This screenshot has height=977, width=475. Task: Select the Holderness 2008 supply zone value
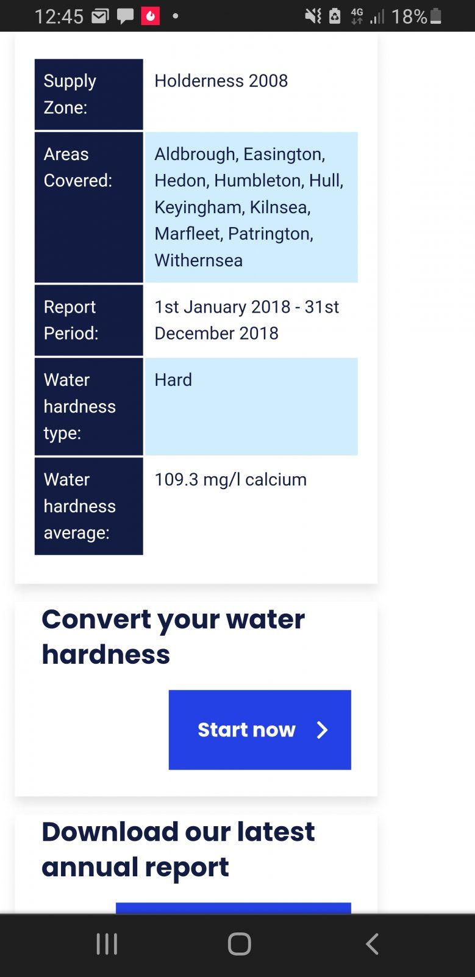pyautogui.click(x=221, y=81)
